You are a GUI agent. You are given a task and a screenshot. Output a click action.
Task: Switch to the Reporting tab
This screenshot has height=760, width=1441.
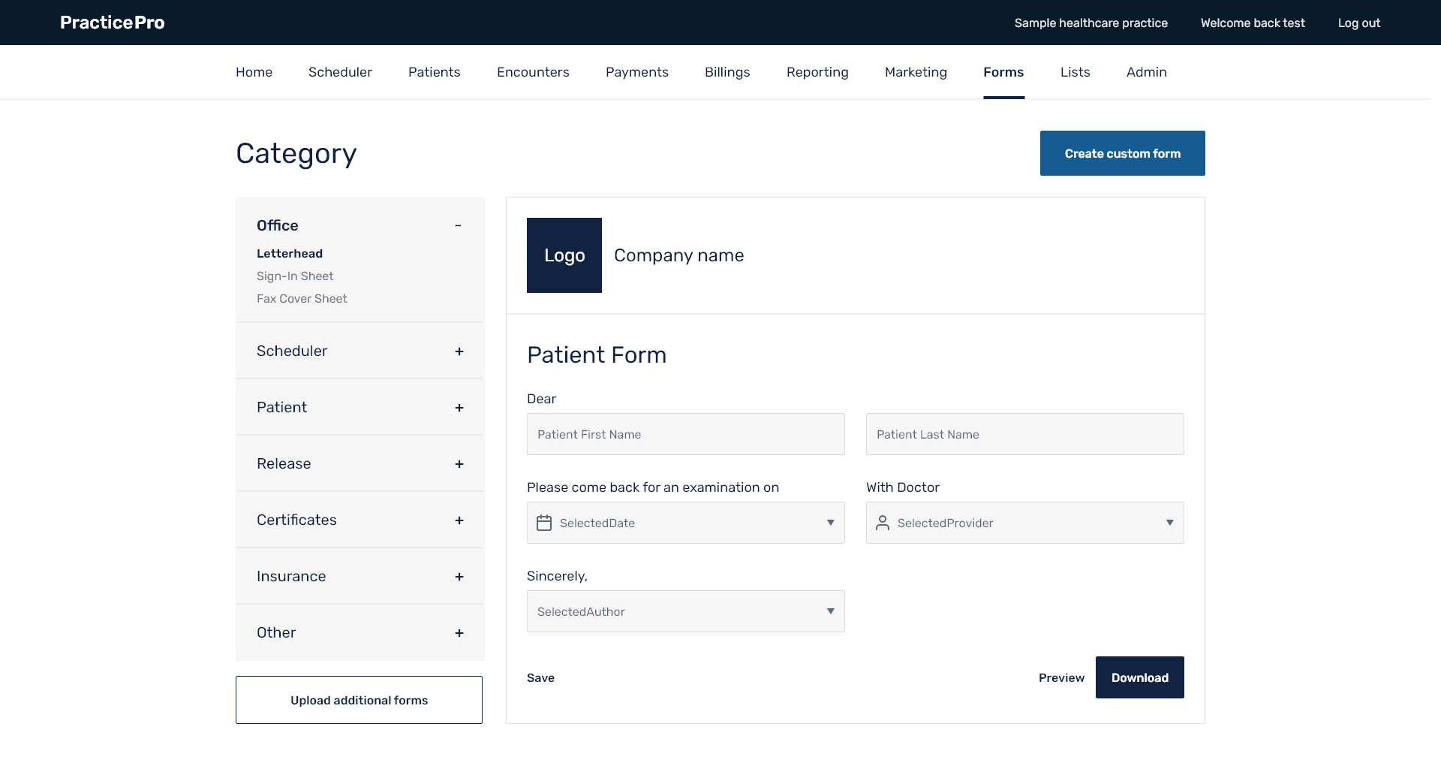817,72
